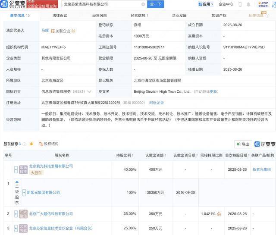Click the info icon beside 股东信息

click(x=25, y=144)
